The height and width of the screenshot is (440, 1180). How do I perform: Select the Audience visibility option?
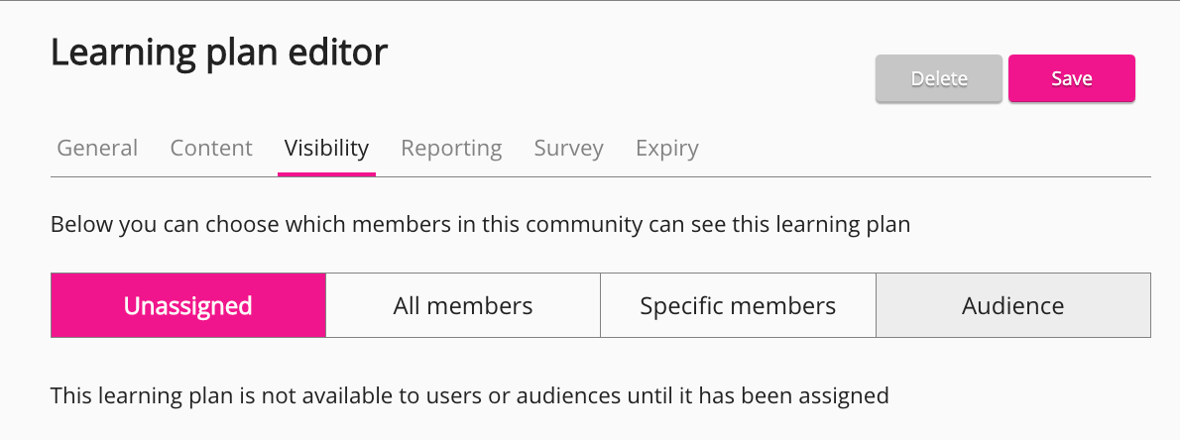[1012, 305]
